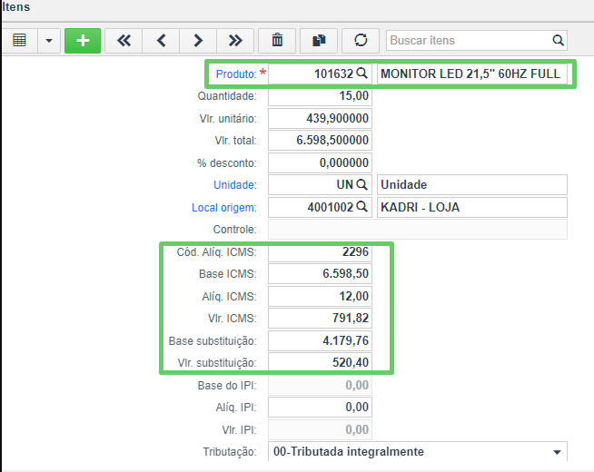
Task: Click the Base do IPI field
Action: click(x=320, y=386)
